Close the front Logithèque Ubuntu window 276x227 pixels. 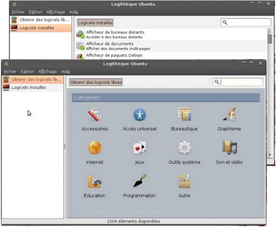pyautogui.click(x=260, y=63)
